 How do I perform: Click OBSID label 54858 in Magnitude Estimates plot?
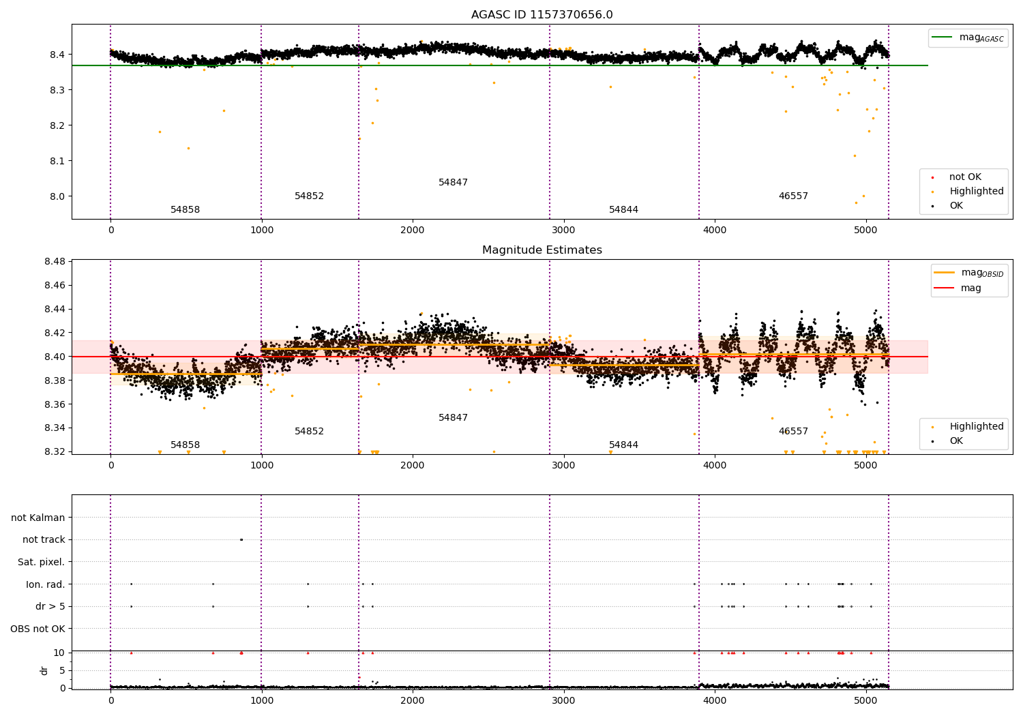[185, 445]
